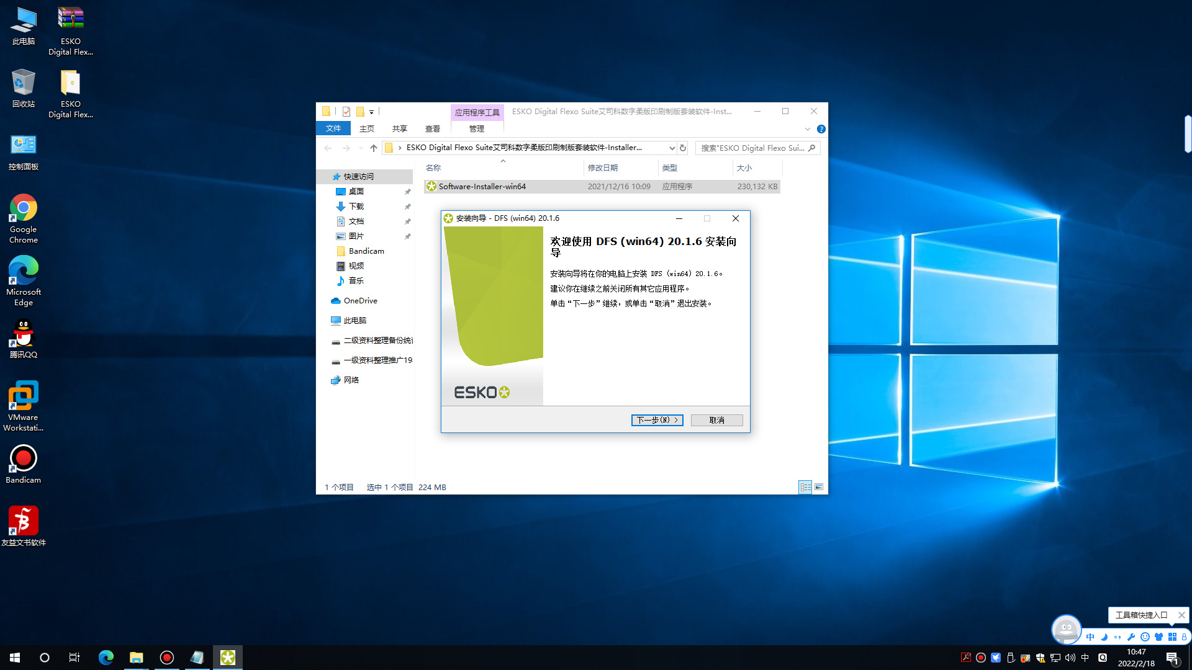Open the 文件 tab in Explorer
Viewport: 1192px width, 670px height.
pos(333,128)
